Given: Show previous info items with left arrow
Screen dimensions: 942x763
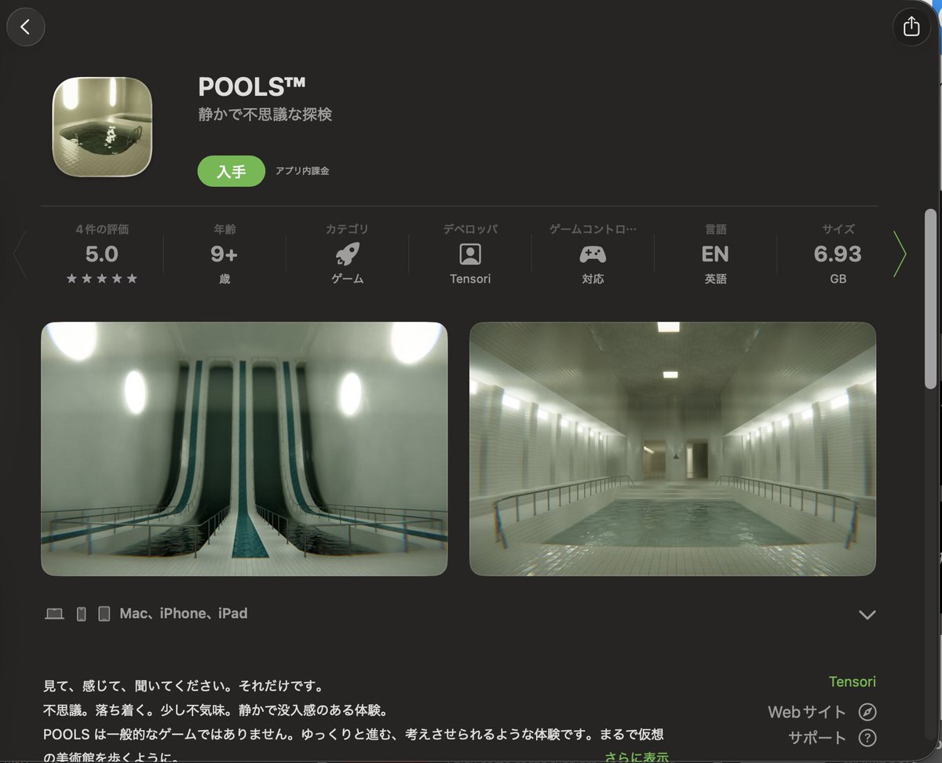Looking at the screenshot, I should pos(20,254).
